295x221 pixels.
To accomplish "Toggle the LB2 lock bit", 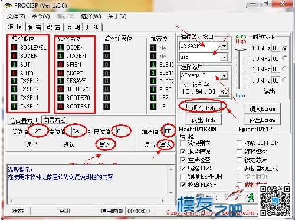I will click(153, 98).
